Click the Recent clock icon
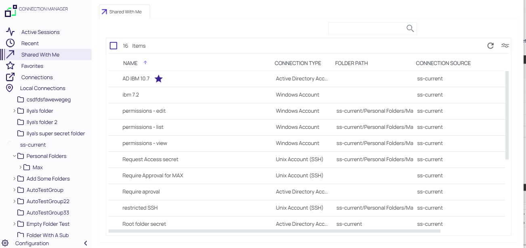The image size is (526, 248). [10, 43]
